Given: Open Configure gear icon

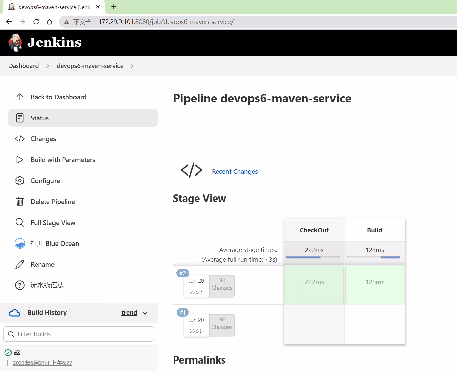Looking at the screenshot, I should pyautogui.click(x=20, y=181).
